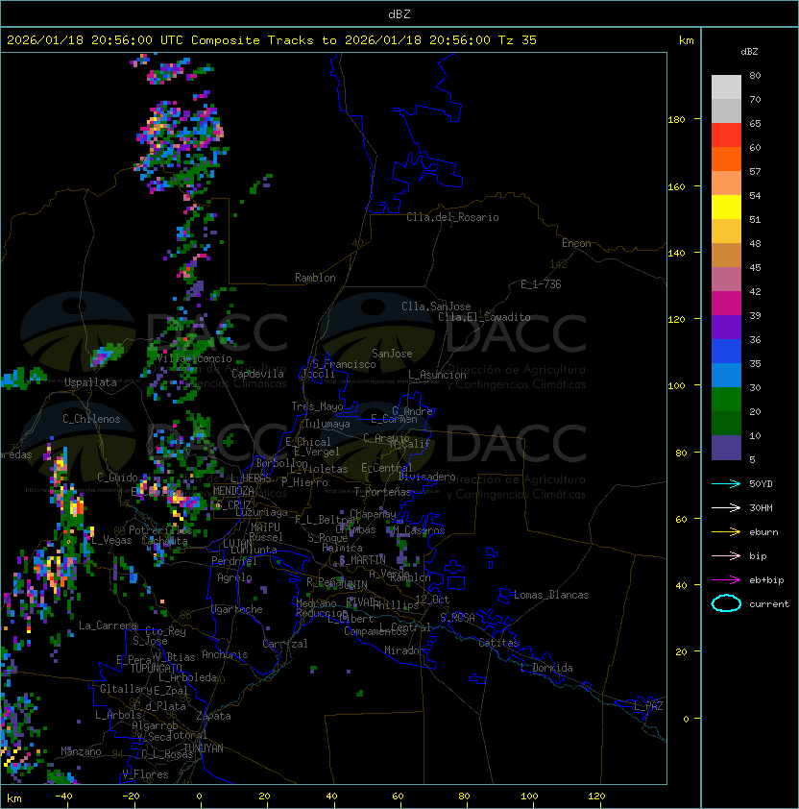Image resolution: width=799 pixels, height=809 pixels.
Task: Click the 'TUPUNGATO' map label
Action: pos(157,669)
